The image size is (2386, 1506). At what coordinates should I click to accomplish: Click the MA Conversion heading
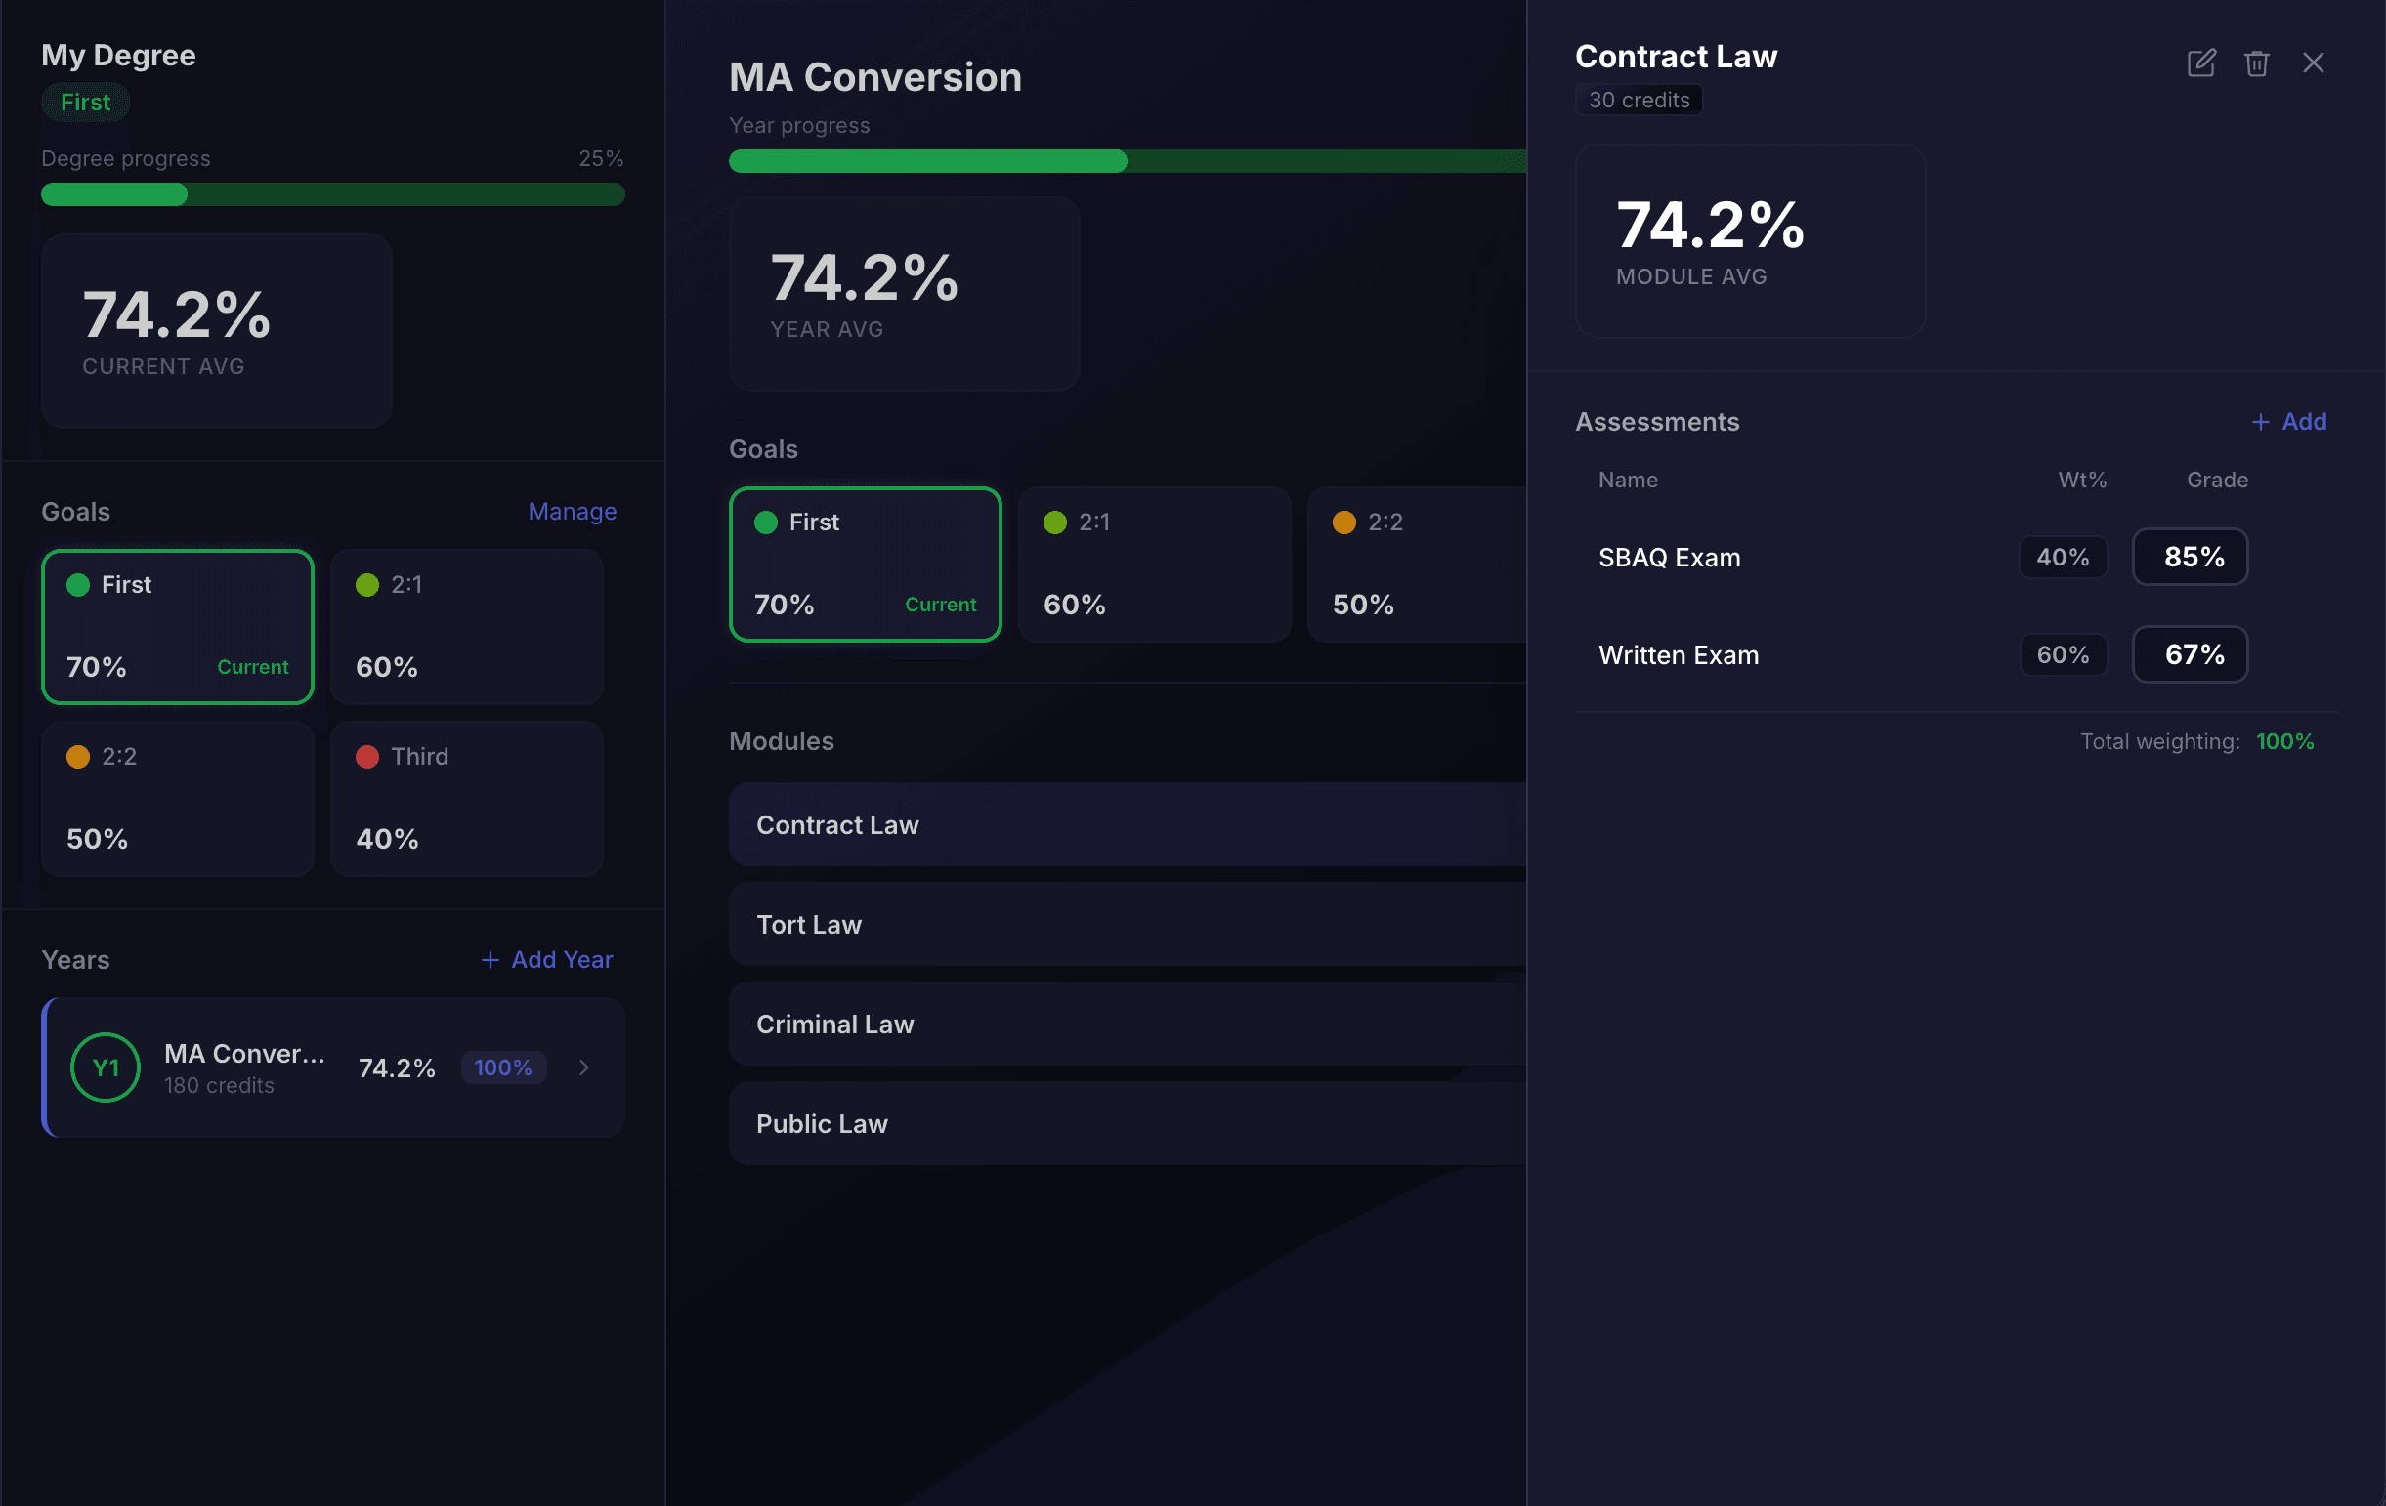pos(875,77)
